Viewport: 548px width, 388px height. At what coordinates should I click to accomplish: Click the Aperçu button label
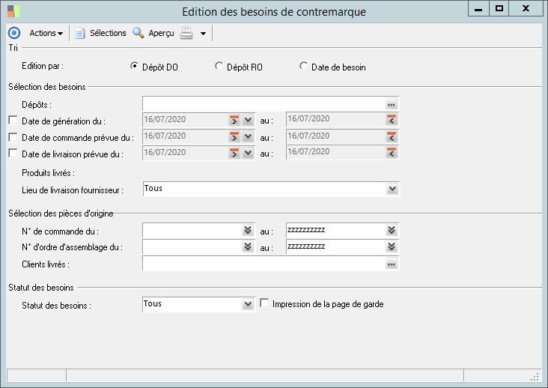[161, 33]
